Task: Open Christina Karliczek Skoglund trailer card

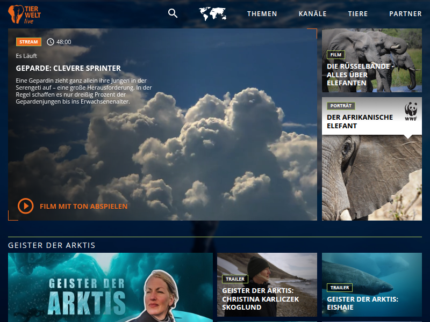Action: tap(261, 299)
